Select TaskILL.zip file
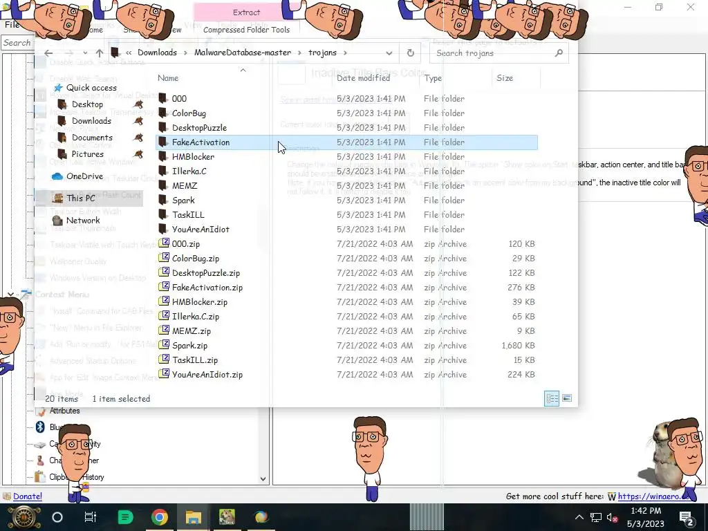The image size is (708, 531). (195, 360)
